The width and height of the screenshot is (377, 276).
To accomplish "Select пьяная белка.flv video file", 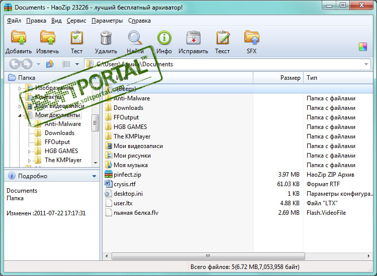I will pos(136,213).
